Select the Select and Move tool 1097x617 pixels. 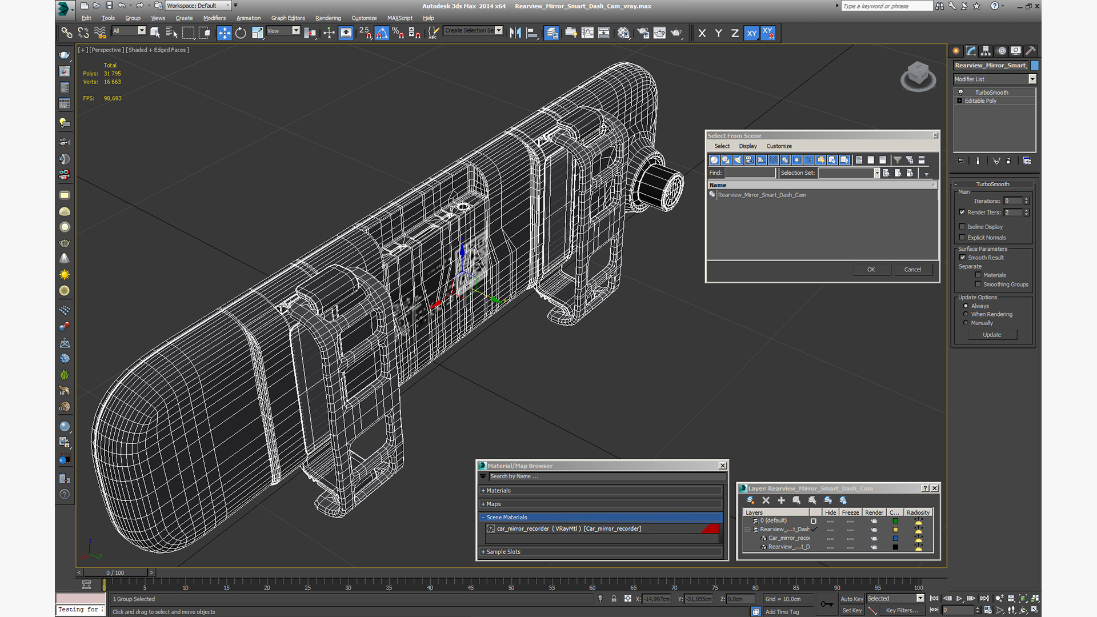coord(225,33)
